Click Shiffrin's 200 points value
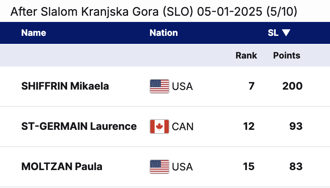Image resolution: width=330 pixels, height=188 pixels. [292, 86]
